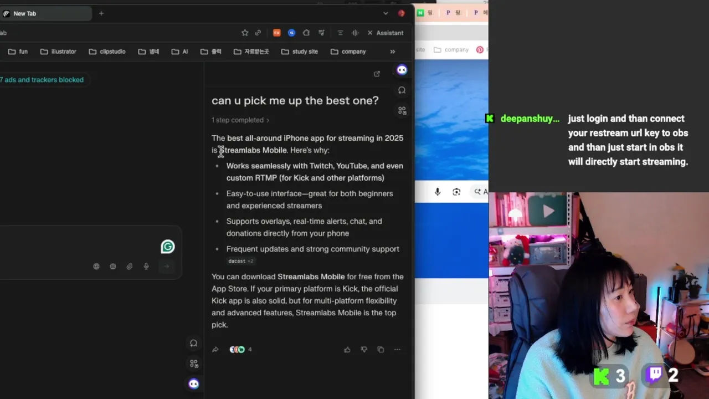Copy the answer with the copy icon
This screenshot has width=709, height=399.
(x=381, y=350)
